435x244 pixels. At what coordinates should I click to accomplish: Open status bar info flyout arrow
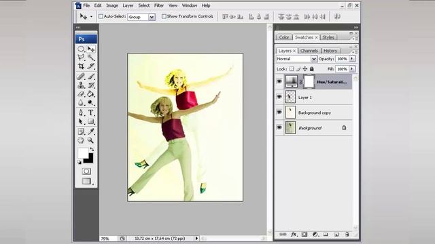click(x=196, y=238)
